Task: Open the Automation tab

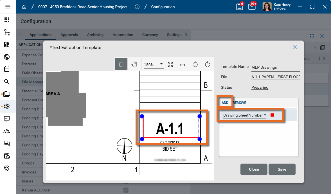Action: pos(123,35)
